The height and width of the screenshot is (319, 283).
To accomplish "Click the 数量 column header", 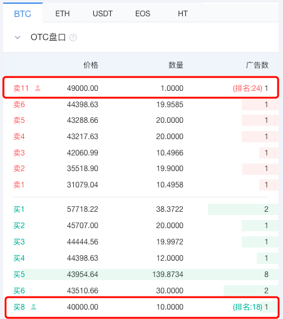I will pyautogui.click(x=176, y=65).
